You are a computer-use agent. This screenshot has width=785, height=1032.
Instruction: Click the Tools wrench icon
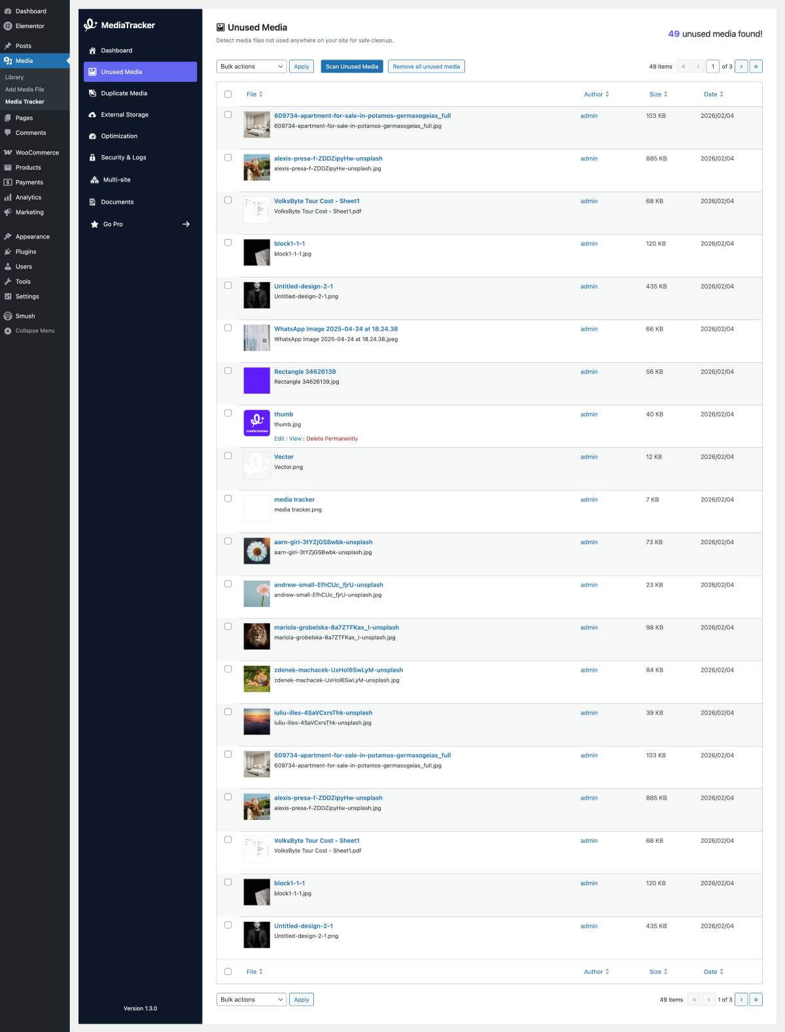click(8, 282)
